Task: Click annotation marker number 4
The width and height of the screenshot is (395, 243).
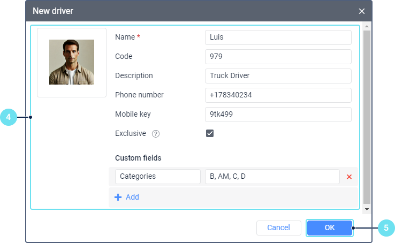Action: pos(9,117)
